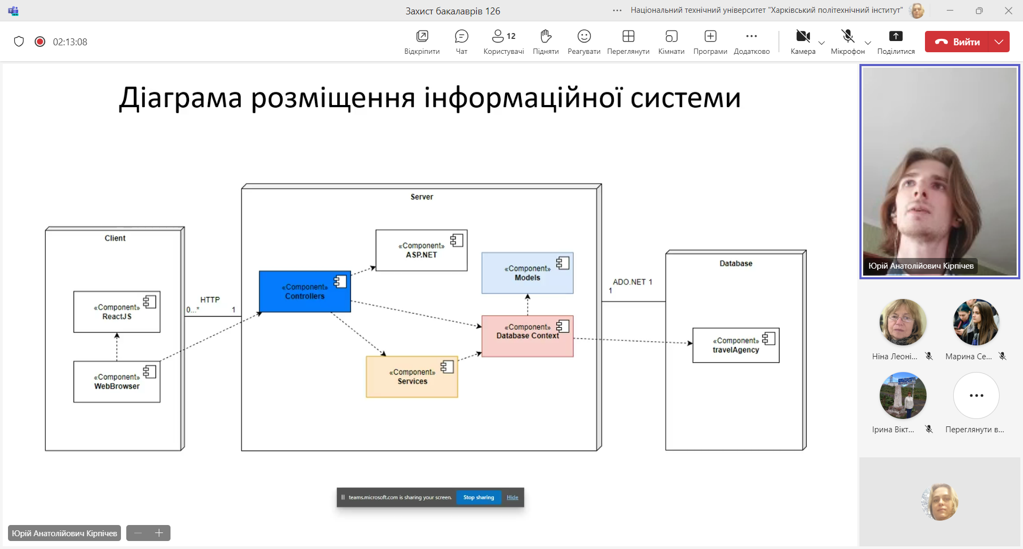Viewport: 1023px width, 549px height.
Task: Open the Leave button dropdown arrow
Action: pos(999,42)
